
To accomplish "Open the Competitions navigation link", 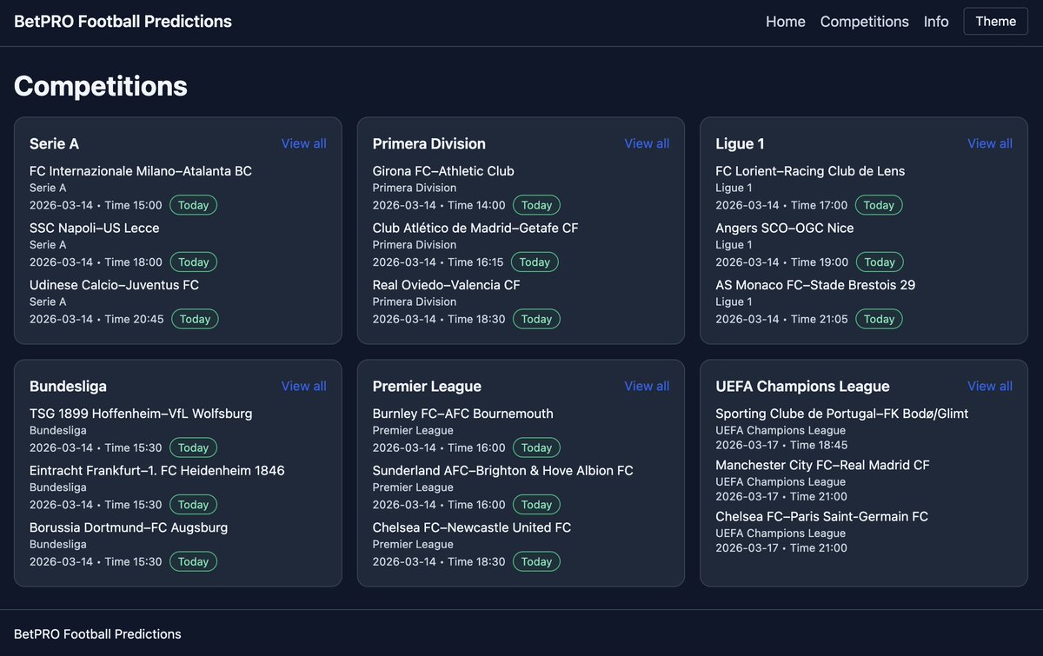I will pos(865,22).
